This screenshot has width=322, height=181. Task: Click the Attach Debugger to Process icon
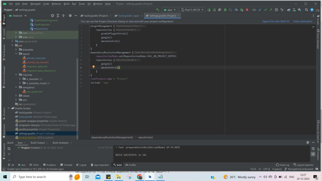[x=242, y=10]
